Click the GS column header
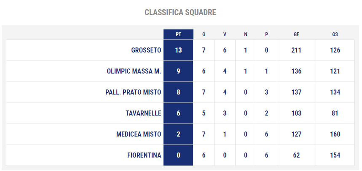The height and width of the screenshot is (171, 362). click(335, 34)
